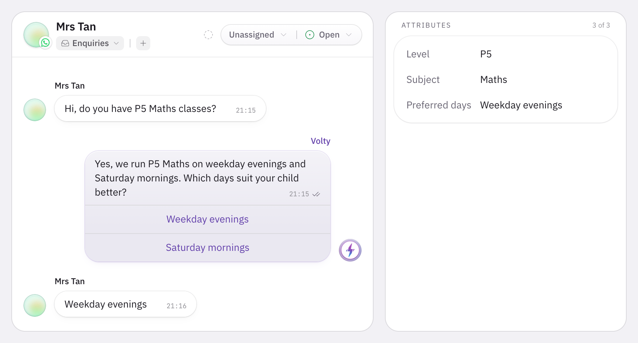The width and height of the screenshot is (638, 343).
Task: Click the ATTRIBUTES panel heading
Action: click(x=426, y=25)
